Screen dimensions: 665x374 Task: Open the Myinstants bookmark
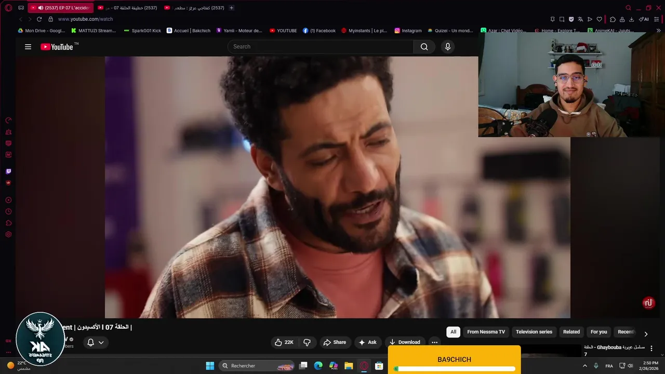[364, 31]
